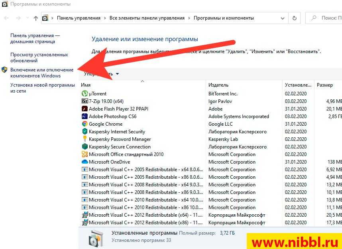
Task: Sort by the Размер column header
Action: point(328,85)
